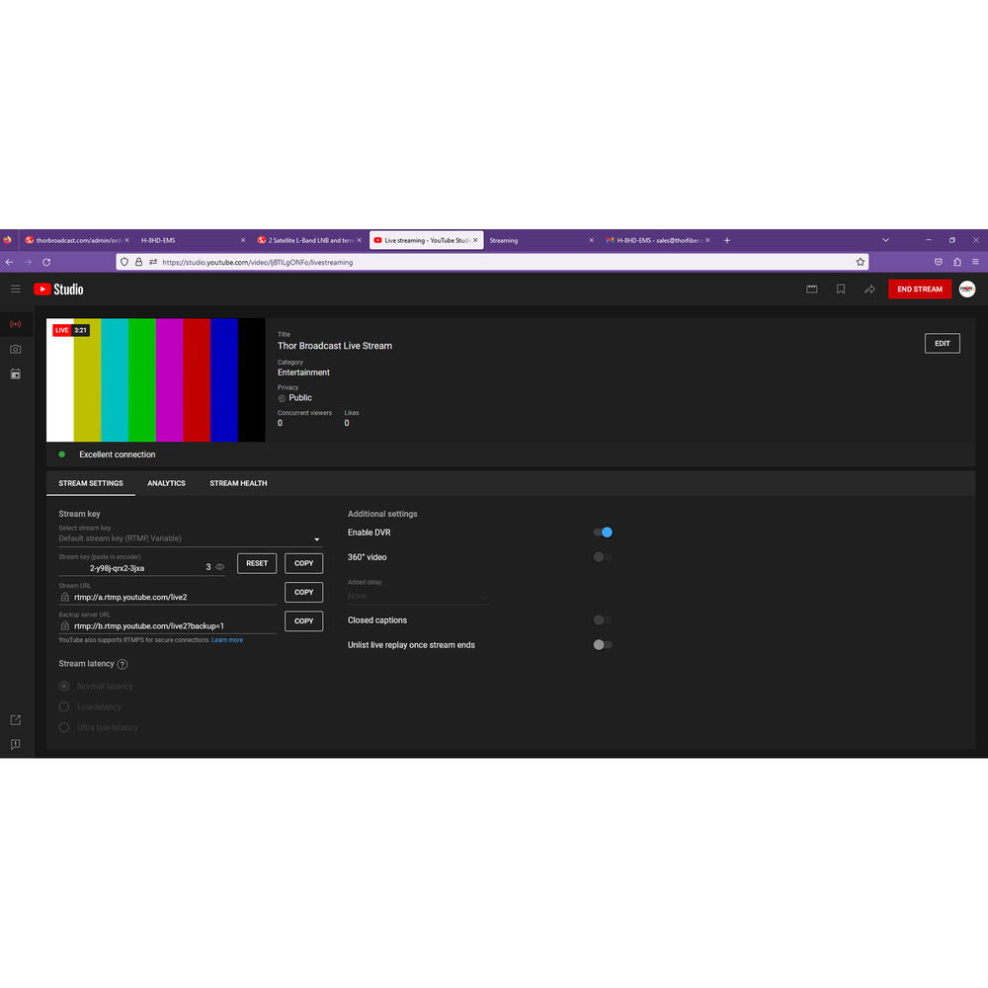The image size is (988, 988).
Task: Open the Added delay dropdown
Action: point(418,597)
